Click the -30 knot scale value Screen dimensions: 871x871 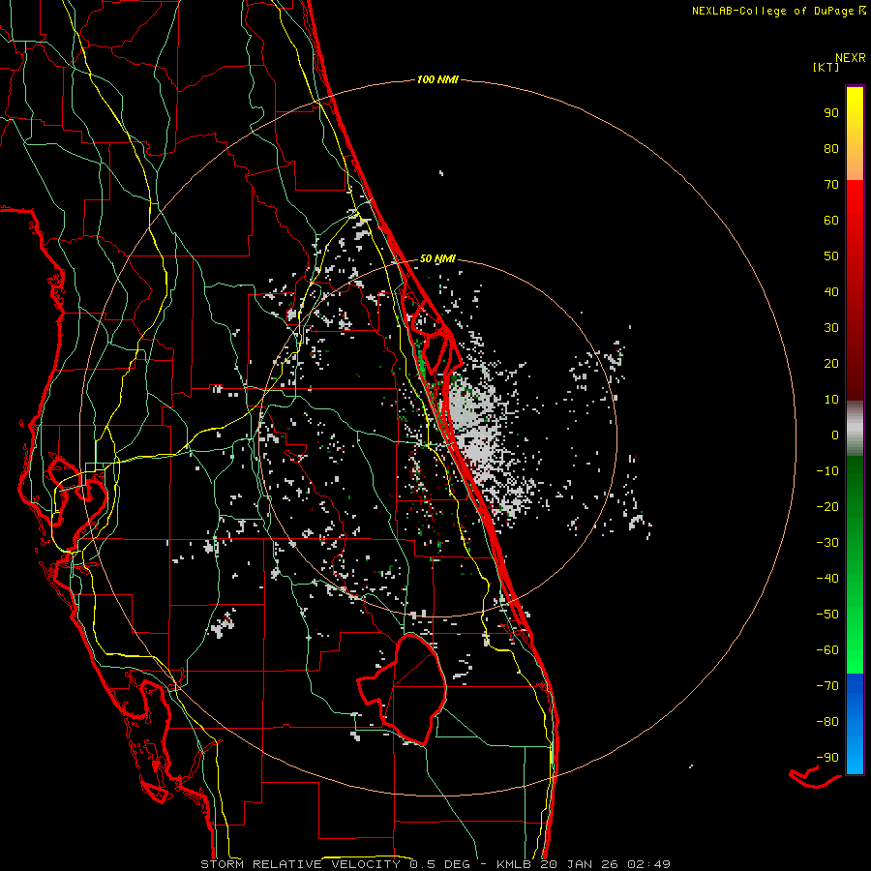(827, 543)
